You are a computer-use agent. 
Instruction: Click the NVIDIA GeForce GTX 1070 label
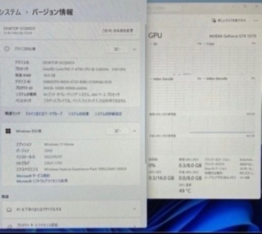[x=233, y=36]
